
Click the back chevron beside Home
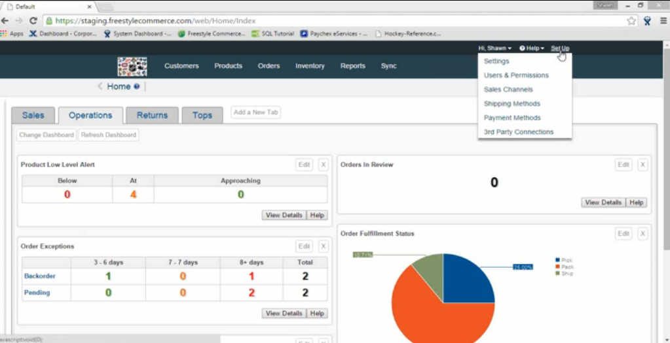pos(100,87)
